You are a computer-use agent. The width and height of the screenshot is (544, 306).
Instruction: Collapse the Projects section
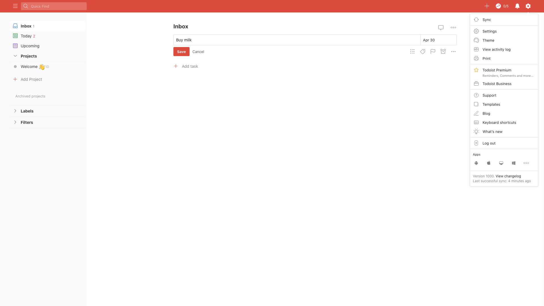coord(15,56)
